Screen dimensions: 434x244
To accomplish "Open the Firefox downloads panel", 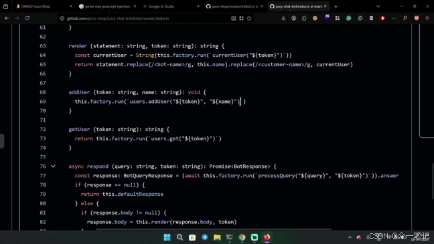I will [283, 18].
